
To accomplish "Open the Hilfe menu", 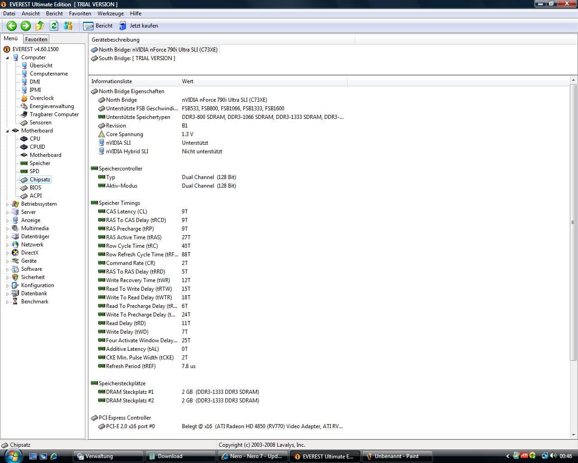I will [135, 14].
